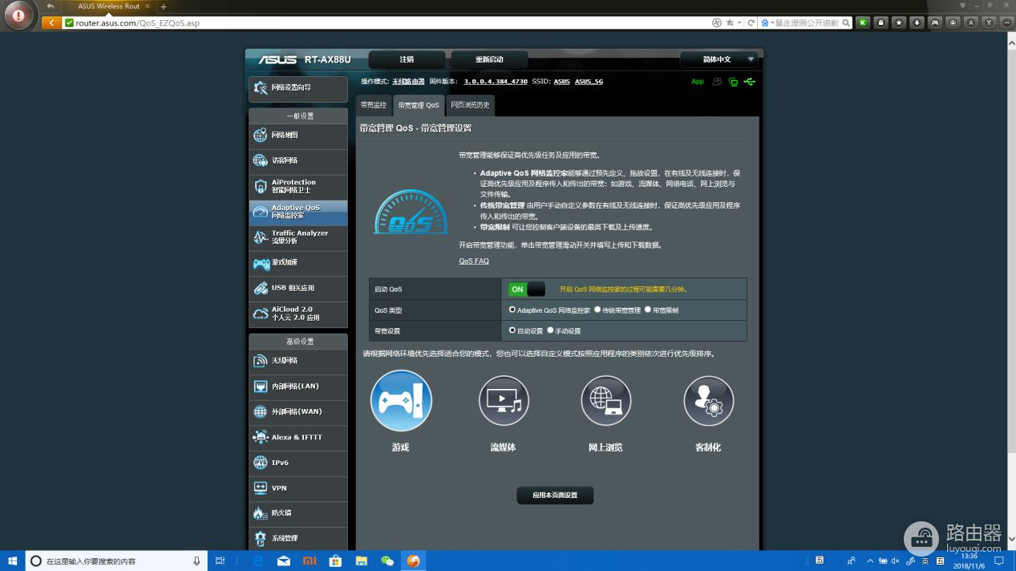Open the QoS FAQ link
The height and width of the screenshot is (571, 1016).
473,261
